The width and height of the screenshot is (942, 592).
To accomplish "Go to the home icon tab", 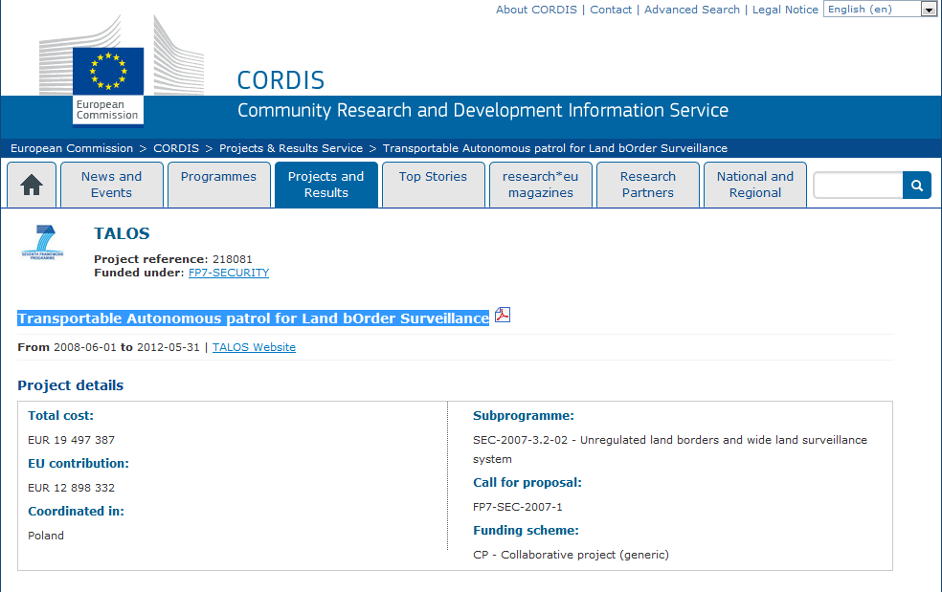I will point(32,185).
